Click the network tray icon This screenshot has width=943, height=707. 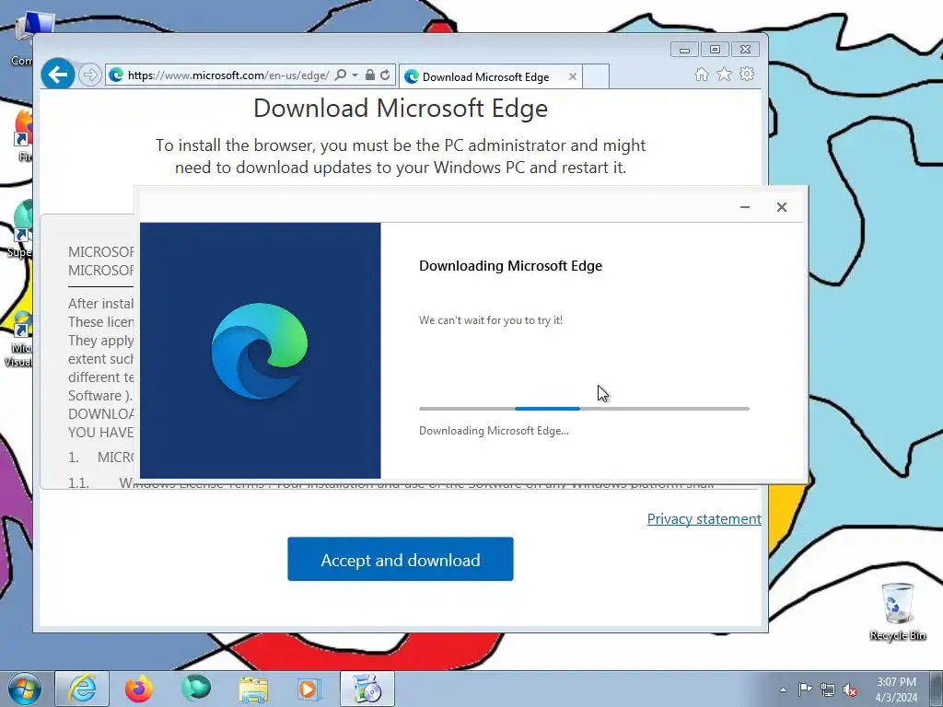828,690
